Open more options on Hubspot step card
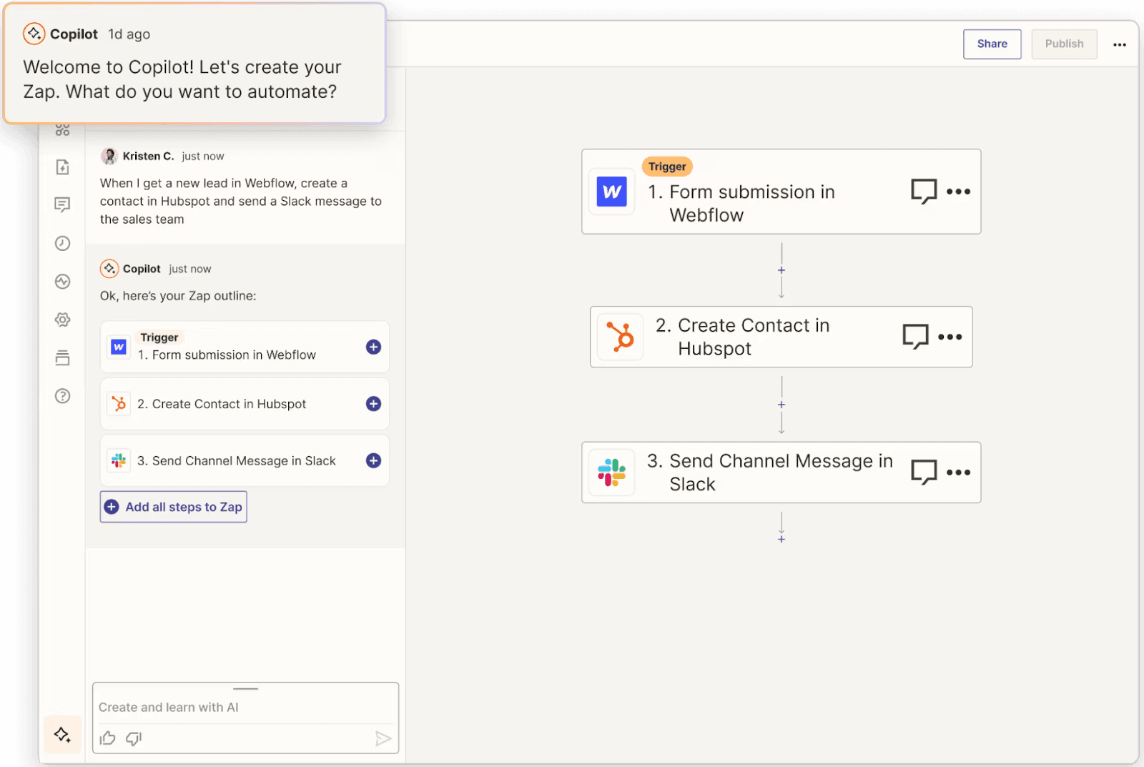Viewport: 1144px width, 767px height. click(950, 337)
